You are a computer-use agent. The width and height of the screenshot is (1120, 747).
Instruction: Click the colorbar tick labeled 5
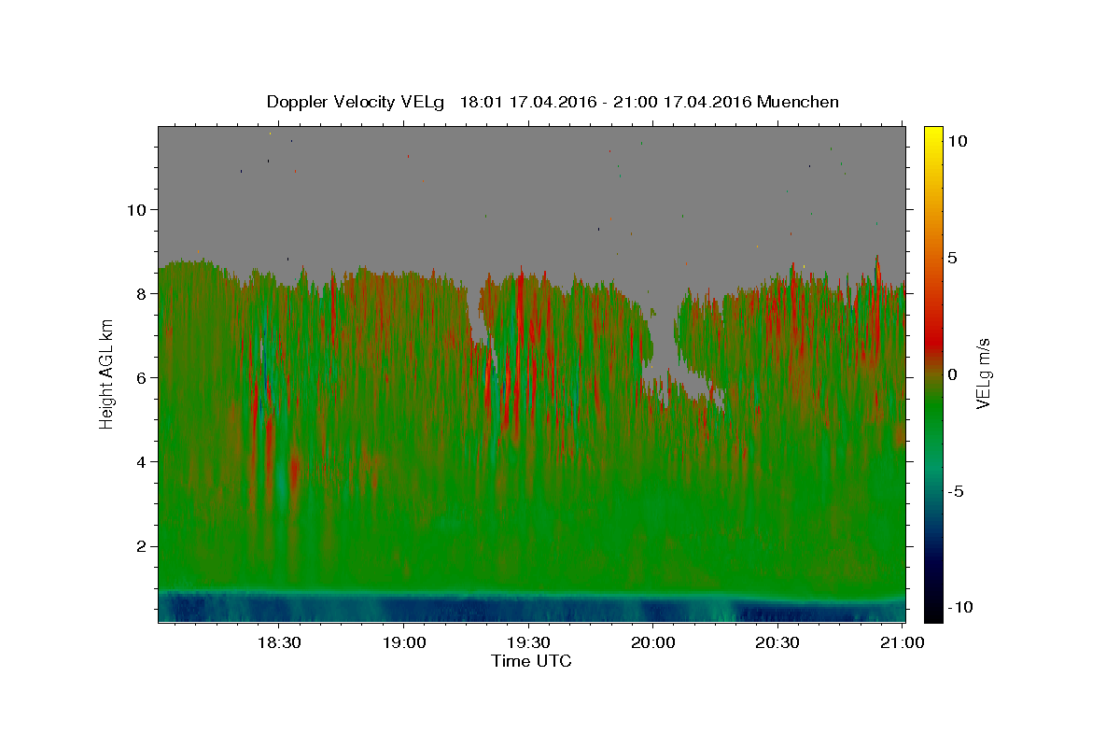pos(951,258)
